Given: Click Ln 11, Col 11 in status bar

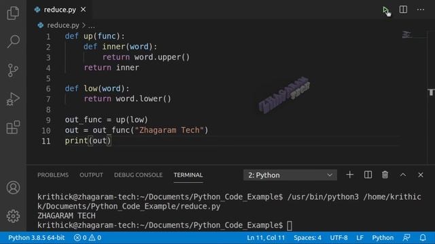Looking at the screenshot, I should coord(266,238).
